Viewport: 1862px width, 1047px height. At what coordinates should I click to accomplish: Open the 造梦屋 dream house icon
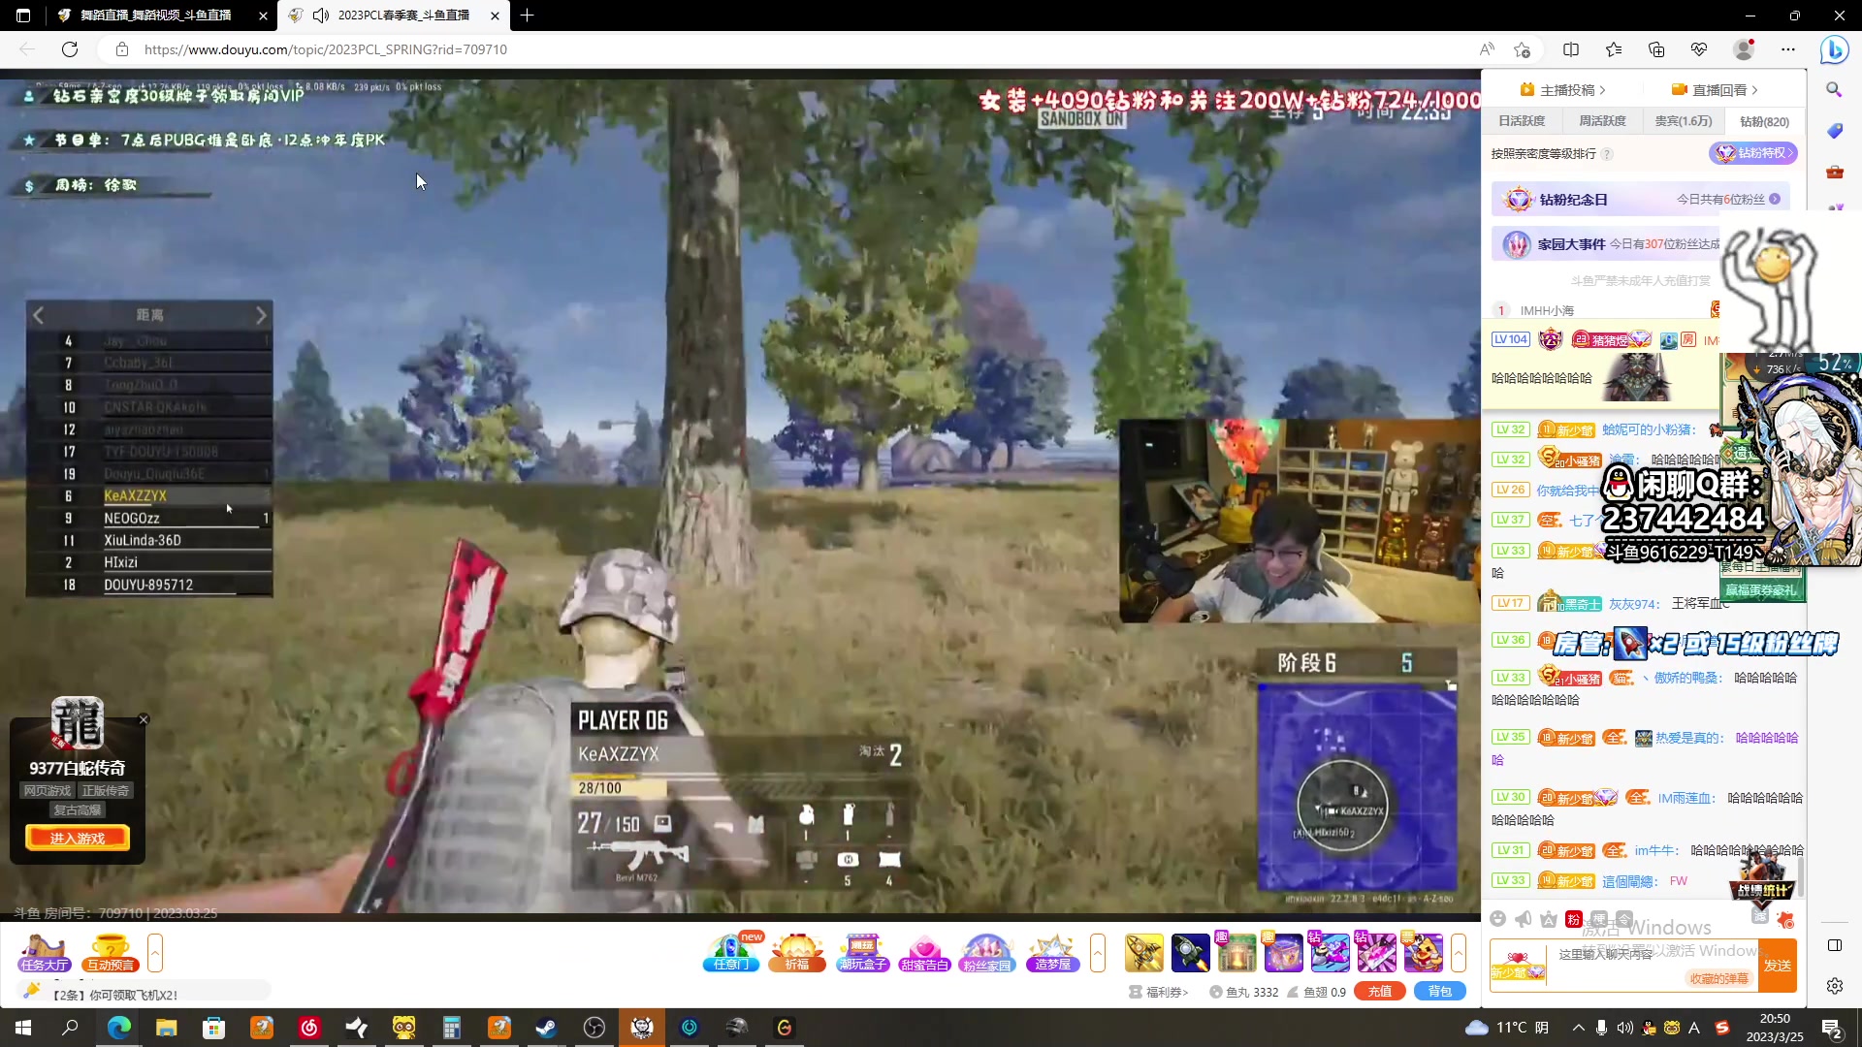(1052, 952)
